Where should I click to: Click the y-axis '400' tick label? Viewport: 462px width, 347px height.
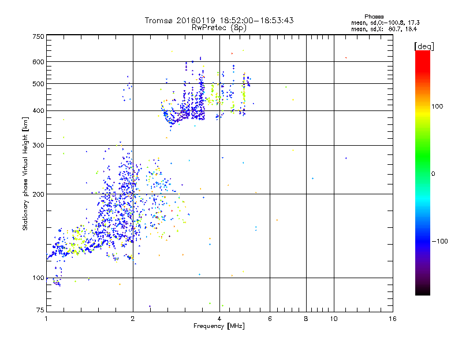(38, 110)
